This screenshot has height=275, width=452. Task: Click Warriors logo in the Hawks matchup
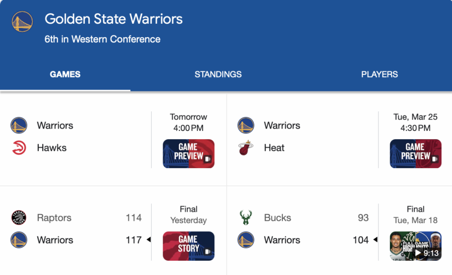19,125
